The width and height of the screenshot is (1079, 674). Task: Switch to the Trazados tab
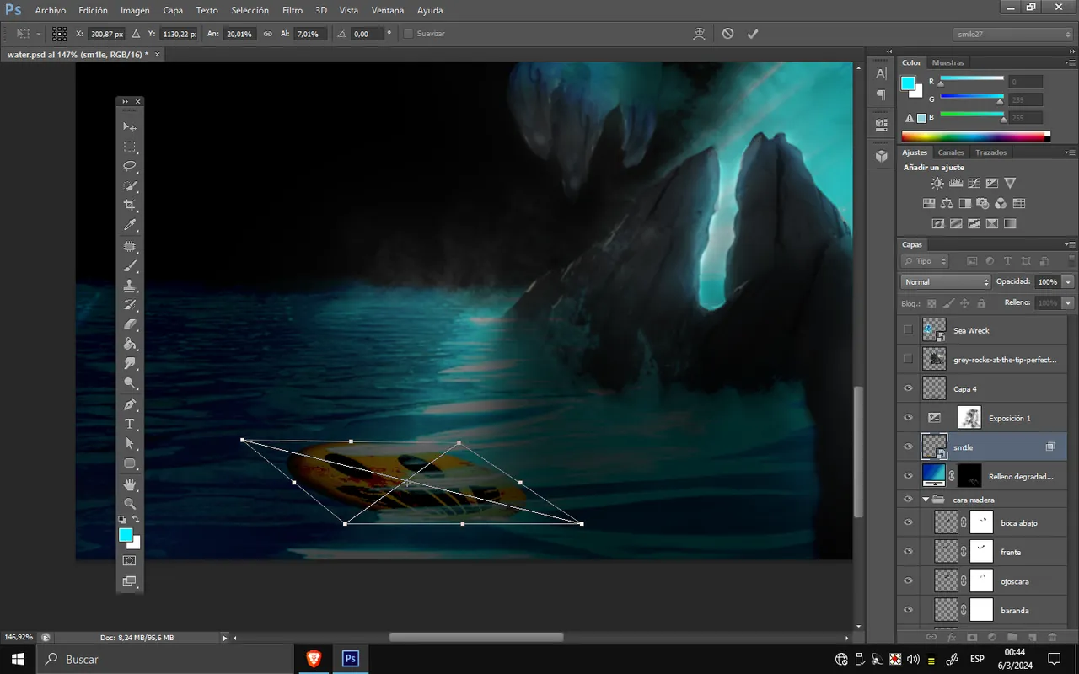pos(990,152)
